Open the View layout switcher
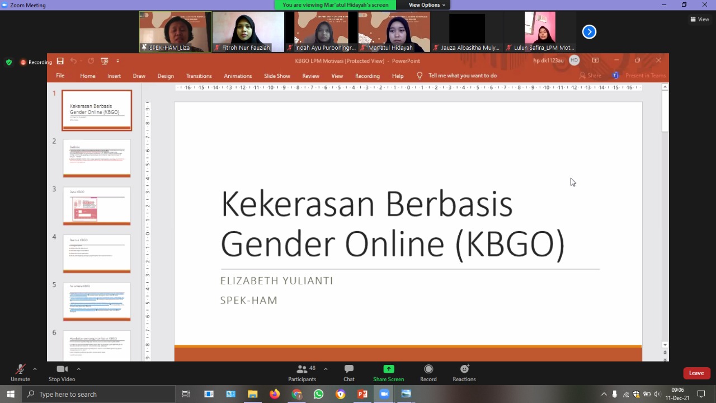716x403 pixels. [699, 19]
